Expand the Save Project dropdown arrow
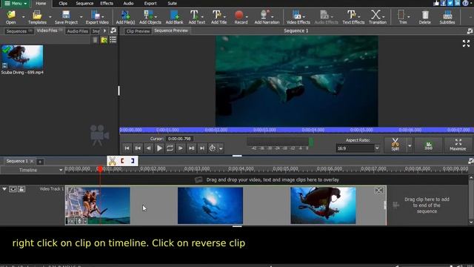Viewport: 474px width, 267px height. (81, 16)
